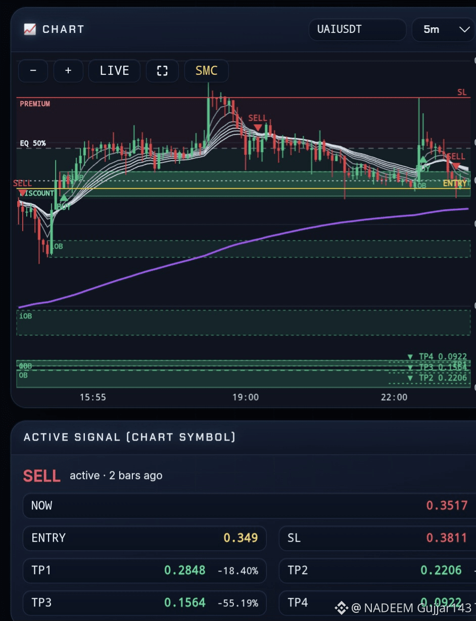The width and height of the screenshot is (476, 621).
Task: Click the iOB order block label
Action: 26,316
